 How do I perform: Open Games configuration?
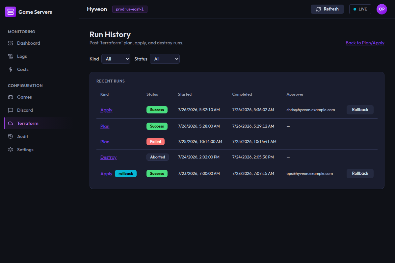(x=39, y=97)
